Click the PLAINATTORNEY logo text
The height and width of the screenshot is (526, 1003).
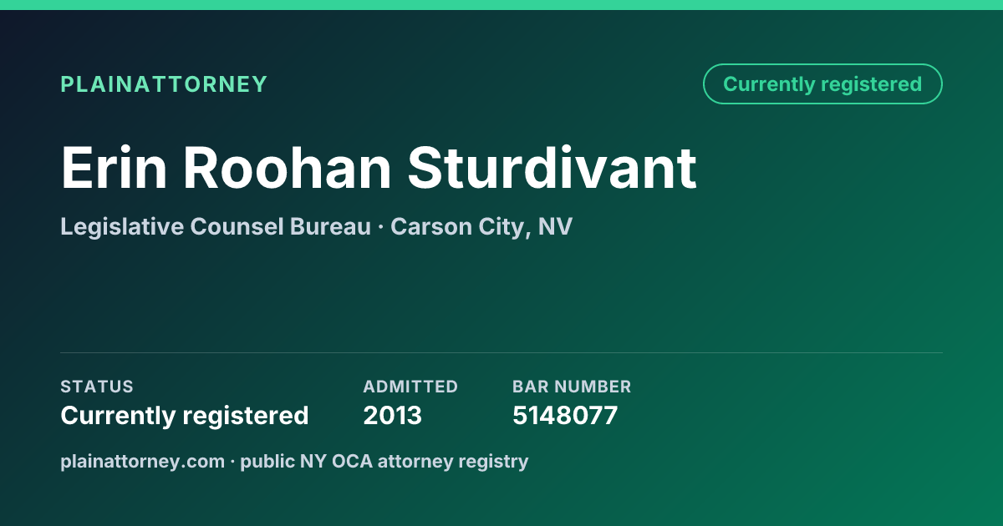click(164, 84)
